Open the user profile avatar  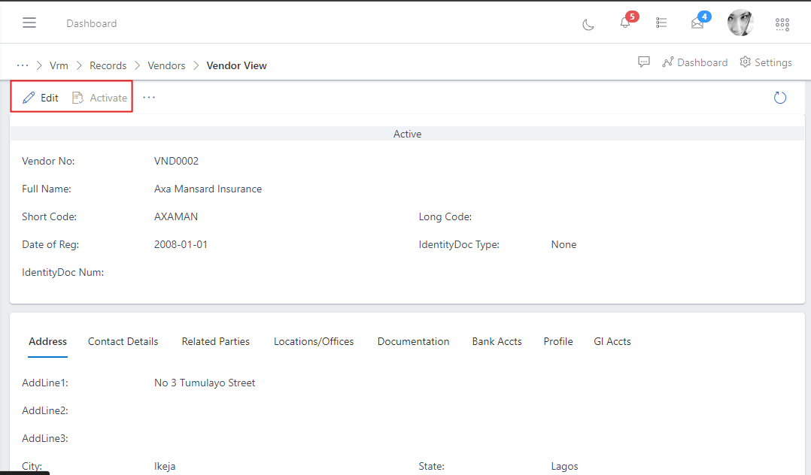tap(740, 23)
